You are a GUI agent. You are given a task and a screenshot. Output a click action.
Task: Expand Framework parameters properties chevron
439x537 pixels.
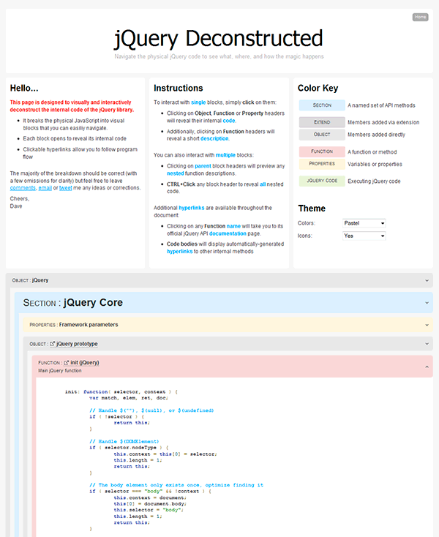427,325
